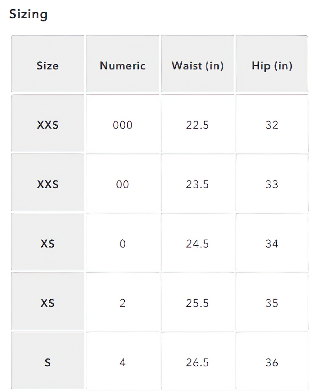Select the hip value 36
316x391 pixels.
point(272,363)
